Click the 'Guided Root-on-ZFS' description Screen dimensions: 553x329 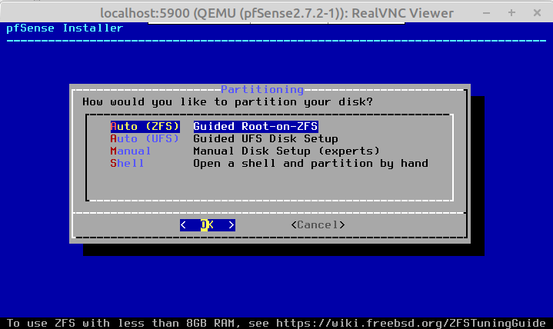255,126
